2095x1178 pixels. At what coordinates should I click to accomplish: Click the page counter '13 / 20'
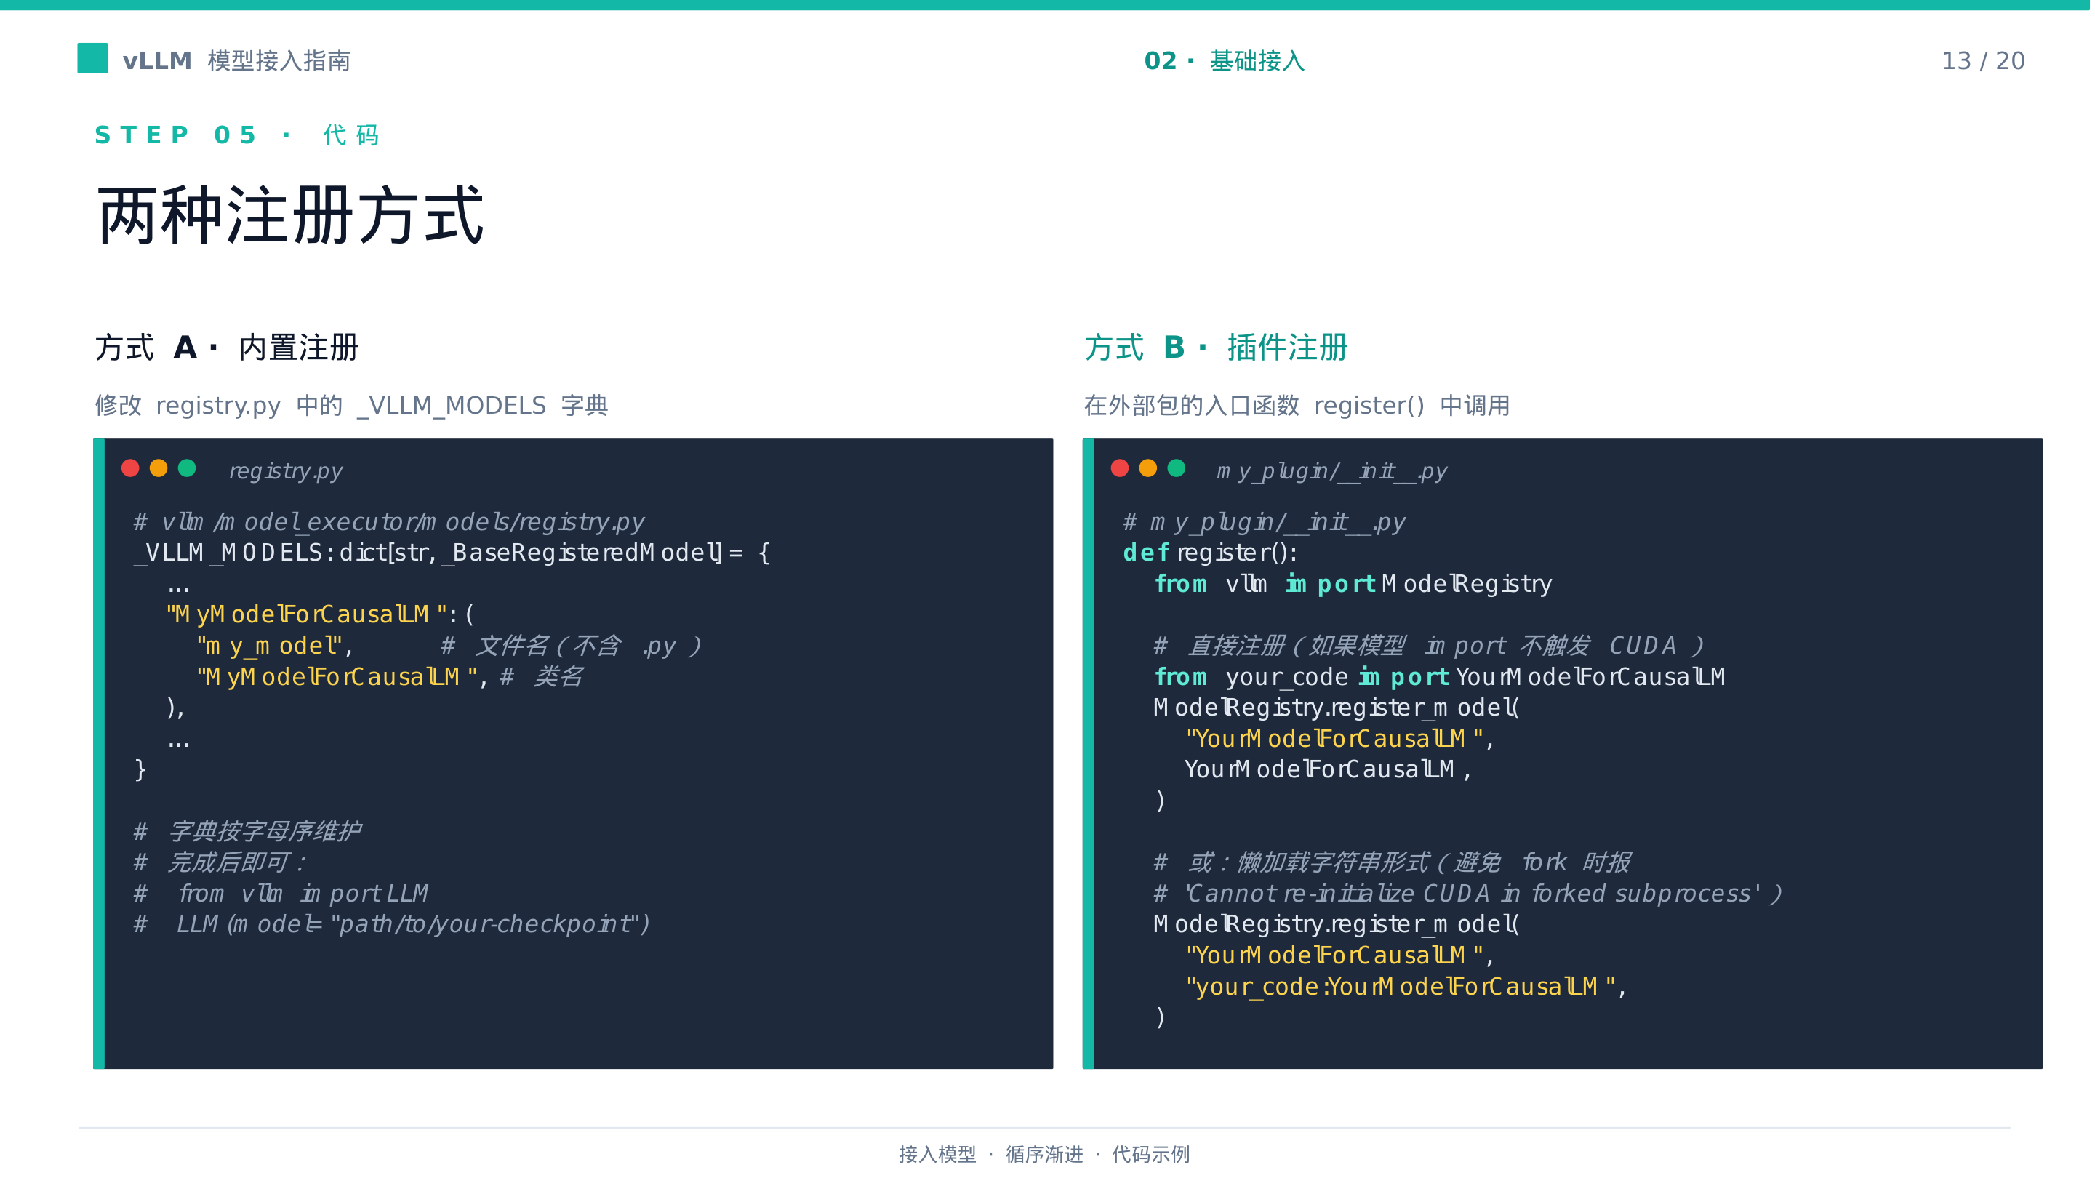(x=1984, y=61)
